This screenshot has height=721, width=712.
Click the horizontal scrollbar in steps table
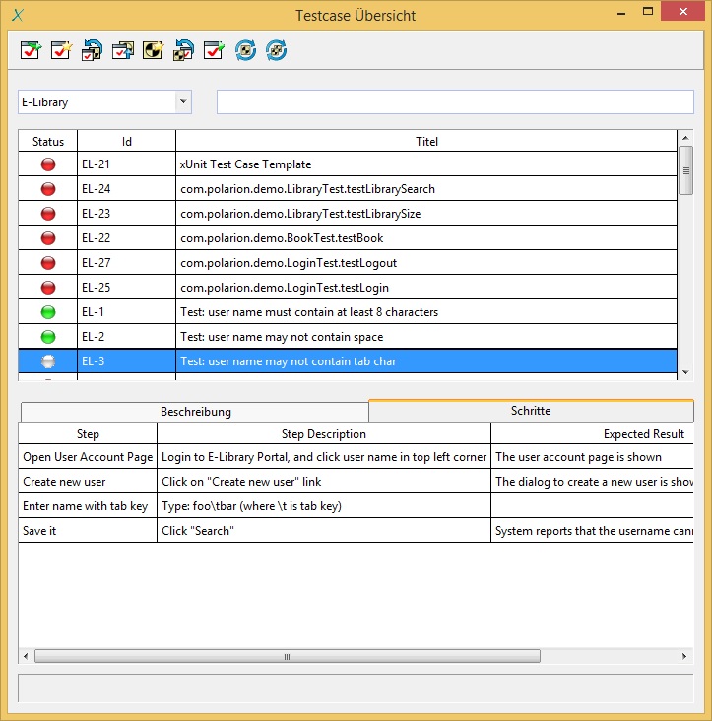tap(288, 656)
